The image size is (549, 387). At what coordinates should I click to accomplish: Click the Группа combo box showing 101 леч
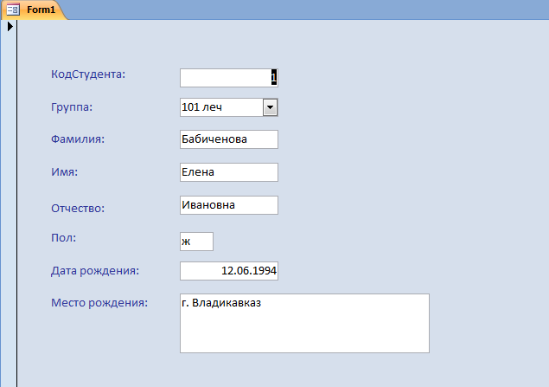coord(220,107)
